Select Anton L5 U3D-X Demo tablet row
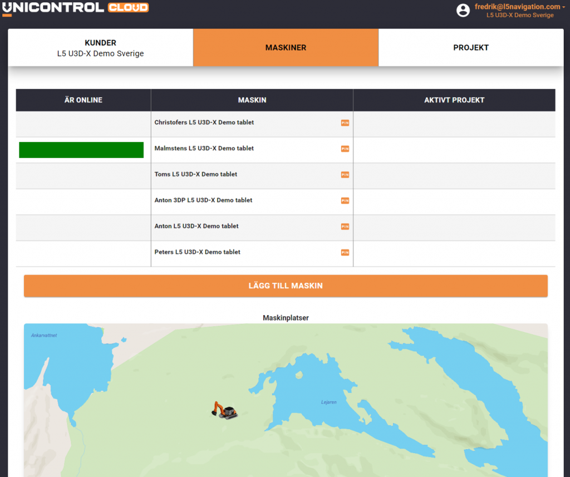This screenshot has height=477, width=570. (286, 228)
